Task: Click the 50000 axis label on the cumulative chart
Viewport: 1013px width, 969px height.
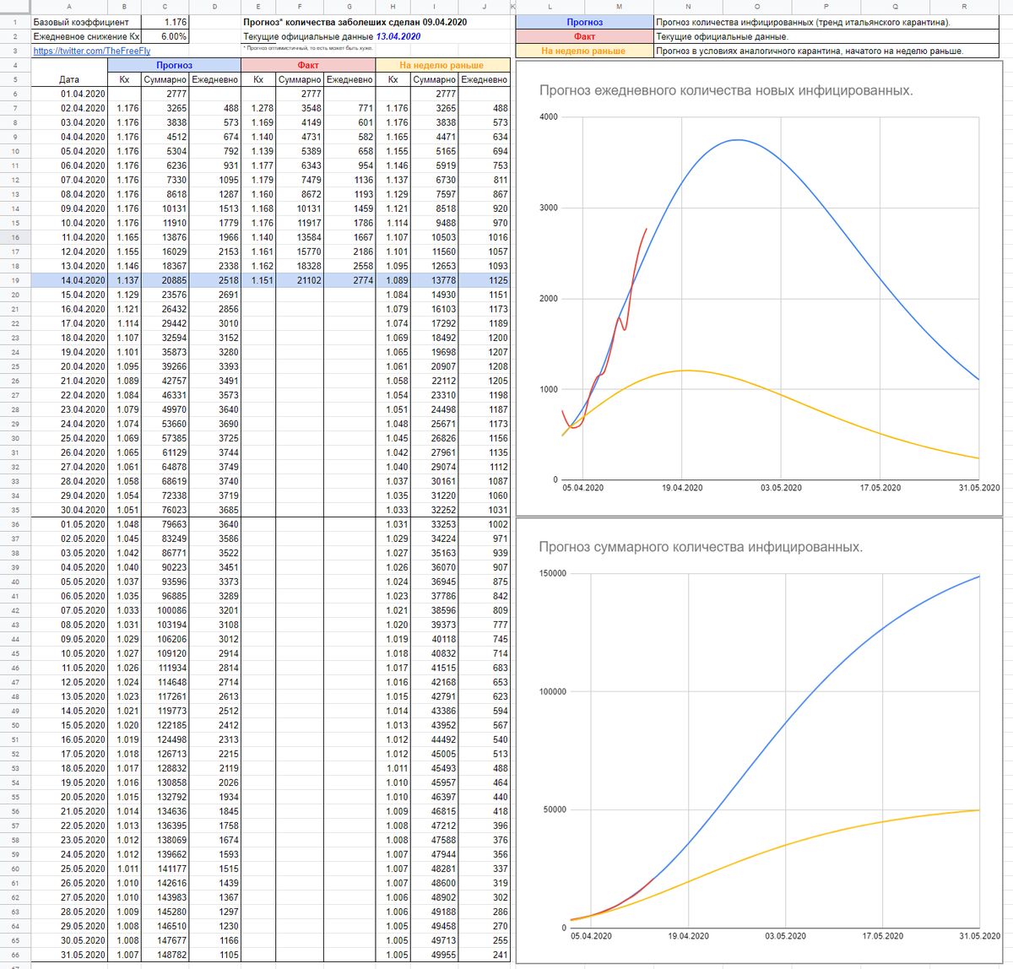Action: coord(554,809)
